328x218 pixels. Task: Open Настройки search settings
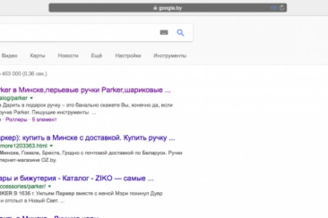(x=128, y=56)
